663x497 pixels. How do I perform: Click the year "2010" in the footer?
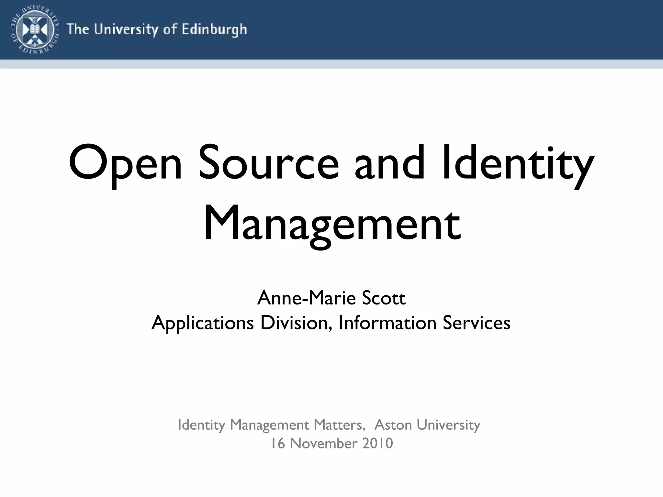click(378, 444)
